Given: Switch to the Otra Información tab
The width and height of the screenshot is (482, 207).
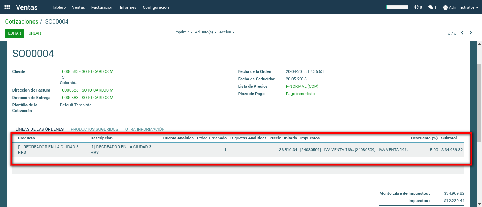Looking at the screenshot, I should click(x=145, y=129).
